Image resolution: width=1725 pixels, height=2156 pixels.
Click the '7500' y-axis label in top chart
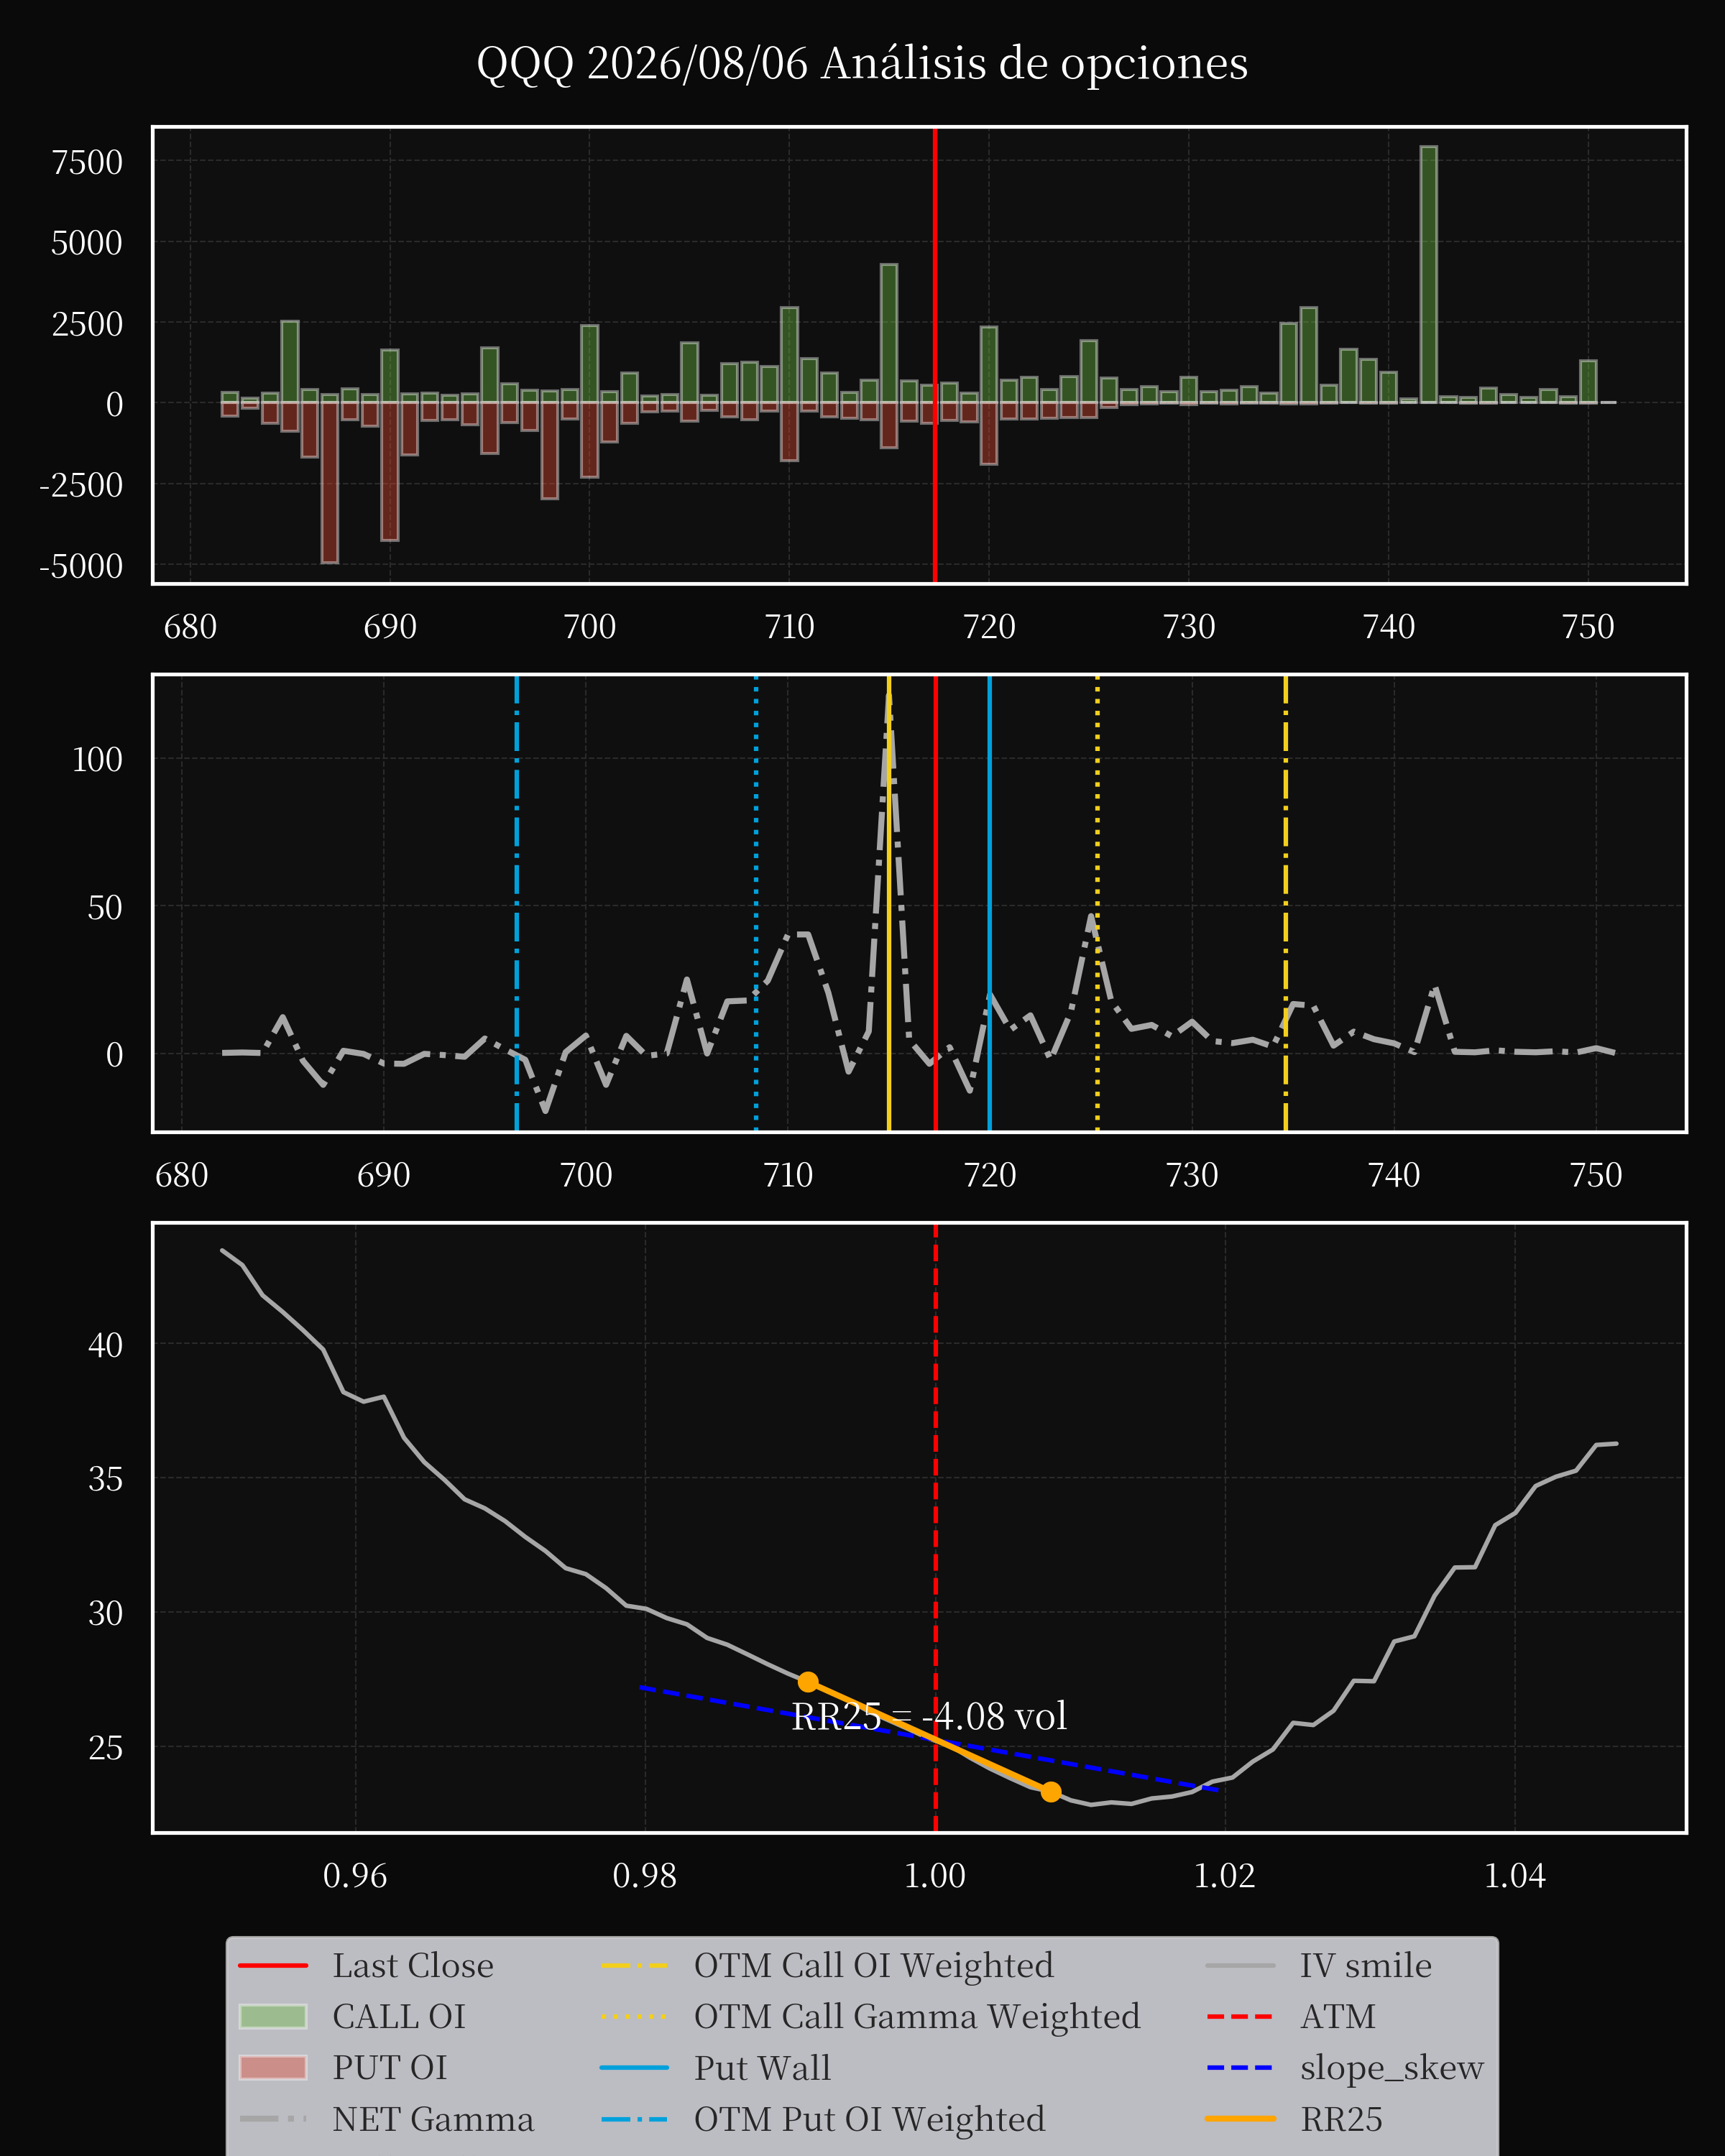click(87, 162)
